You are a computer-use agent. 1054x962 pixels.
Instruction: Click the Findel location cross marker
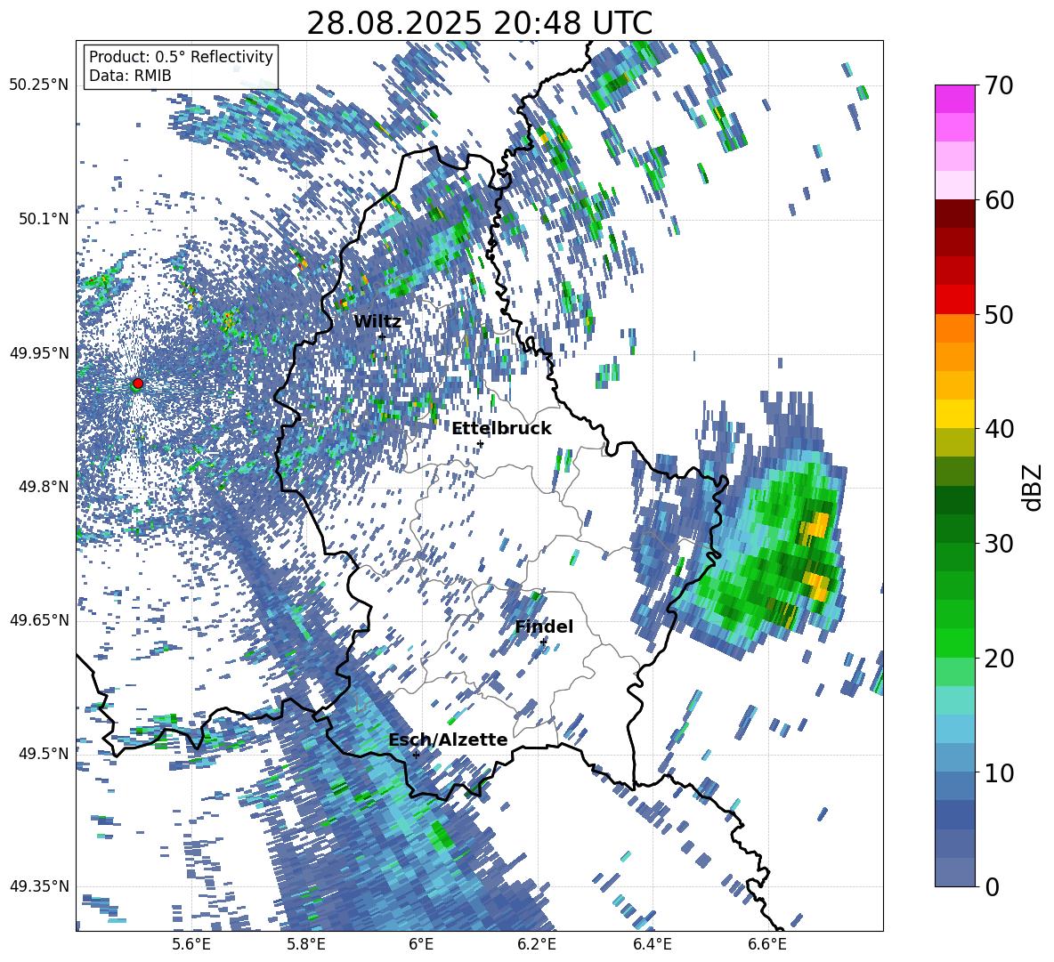pyautogui.click(x=543, y=642)
